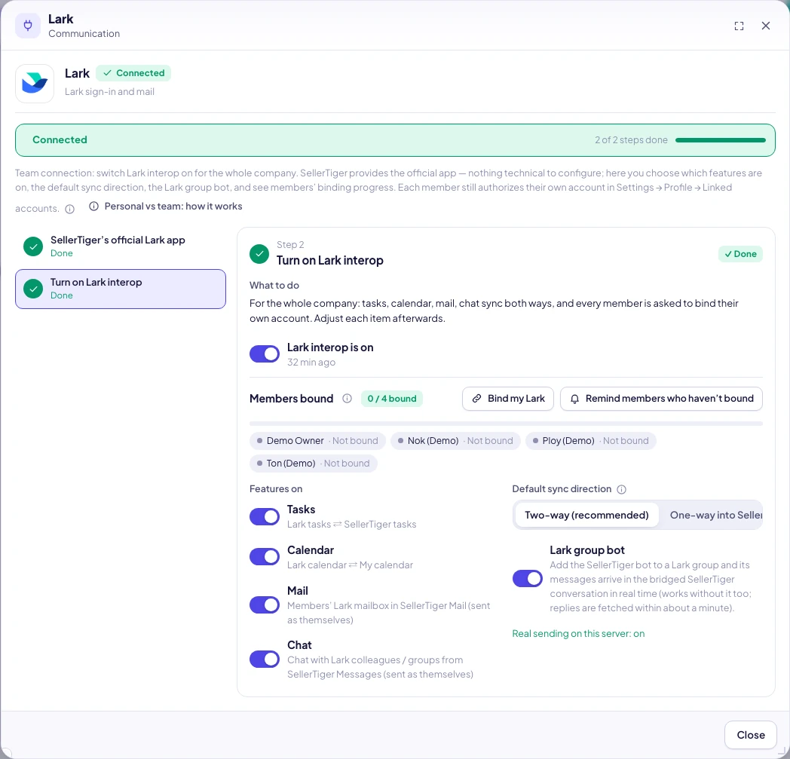The height and width of the screenshot is (759, 790).
Task: Click the Ton (Demo) member chip
Action: click(314, 464)
